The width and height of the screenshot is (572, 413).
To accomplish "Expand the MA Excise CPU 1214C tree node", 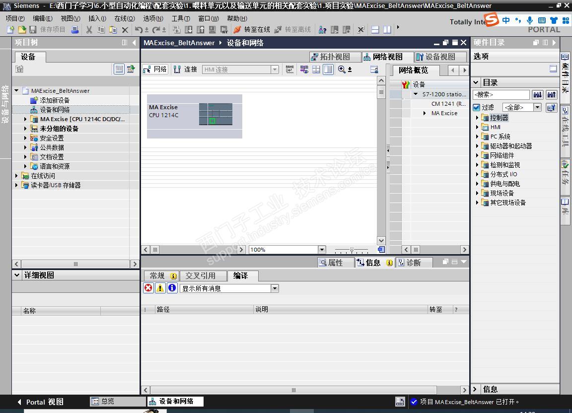I will (25, 119).
